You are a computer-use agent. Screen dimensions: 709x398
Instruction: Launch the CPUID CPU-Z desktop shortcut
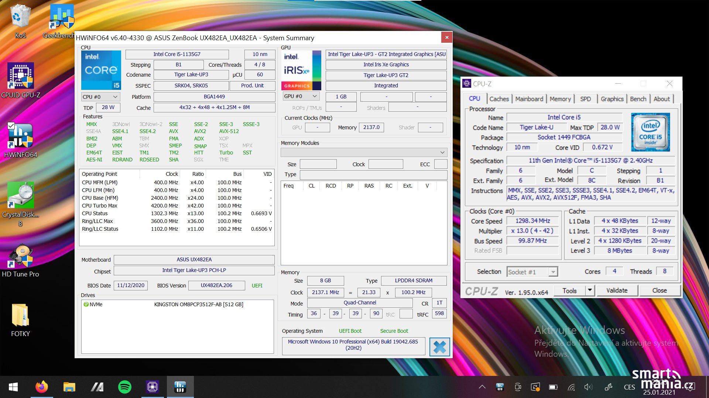(21, 80)
